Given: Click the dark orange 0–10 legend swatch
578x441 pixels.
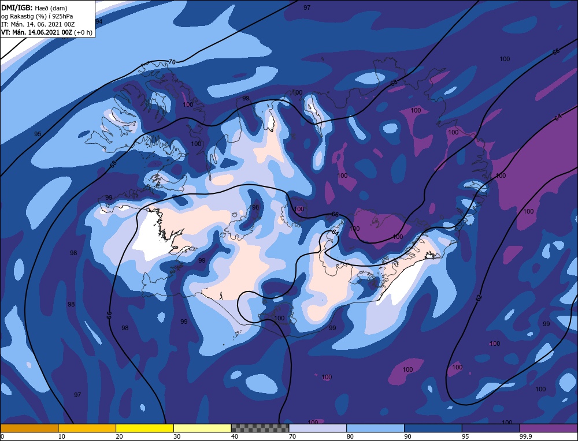Looking at the screenshot, I should (29, 428).
